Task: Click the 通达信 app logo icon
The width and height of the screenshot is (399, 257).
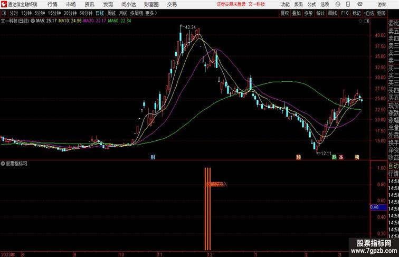Action: (4, 4)
